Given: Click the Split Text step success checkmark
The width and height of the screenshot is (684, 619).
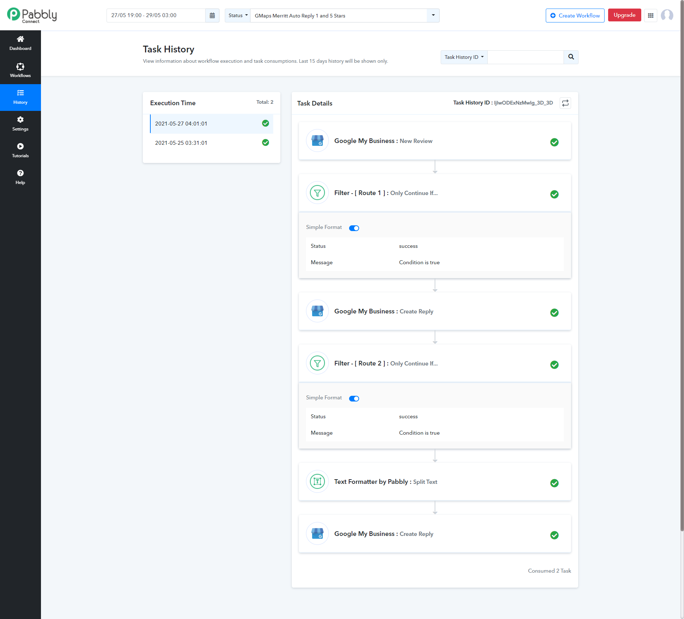Looking at the screenshot, I should (x=554, y=483).
